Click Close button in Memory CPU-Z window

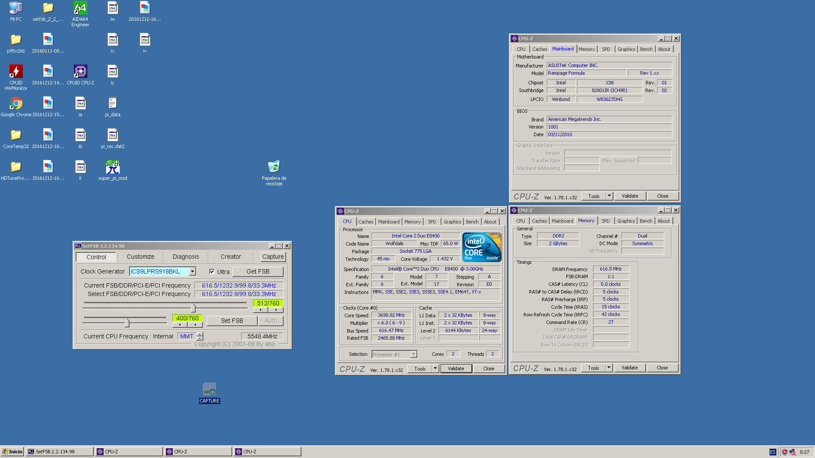662,368
